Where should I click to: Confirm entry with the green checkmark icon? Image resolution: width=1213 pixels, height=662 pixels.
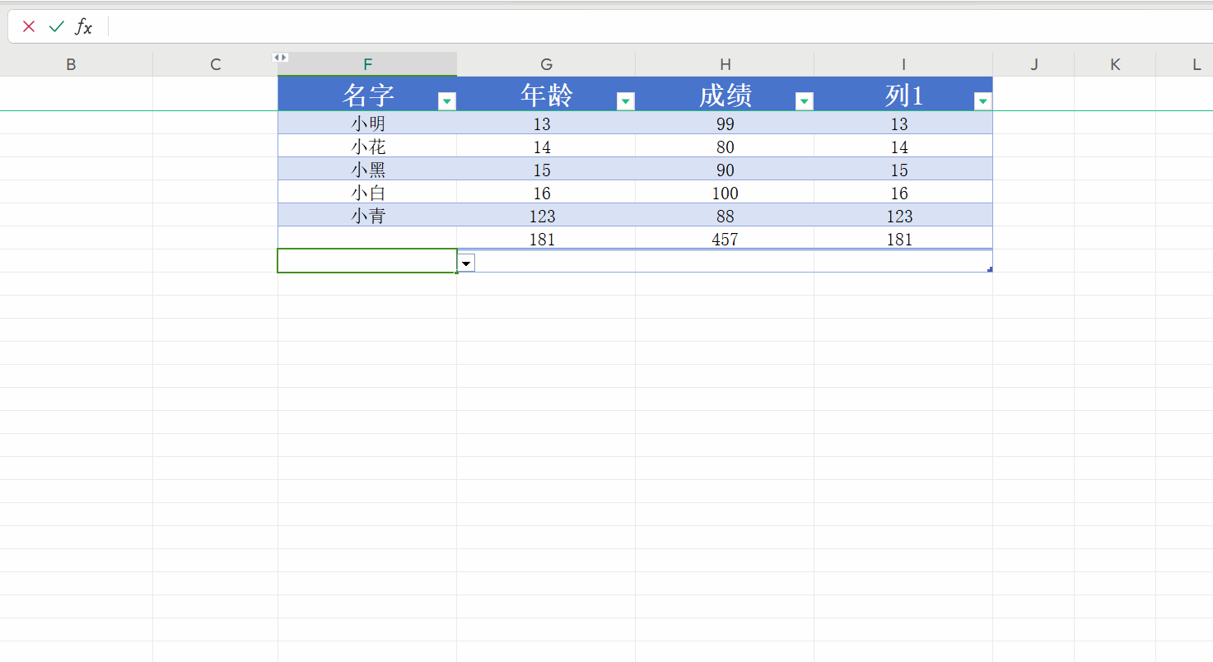[x=56, y=26]
